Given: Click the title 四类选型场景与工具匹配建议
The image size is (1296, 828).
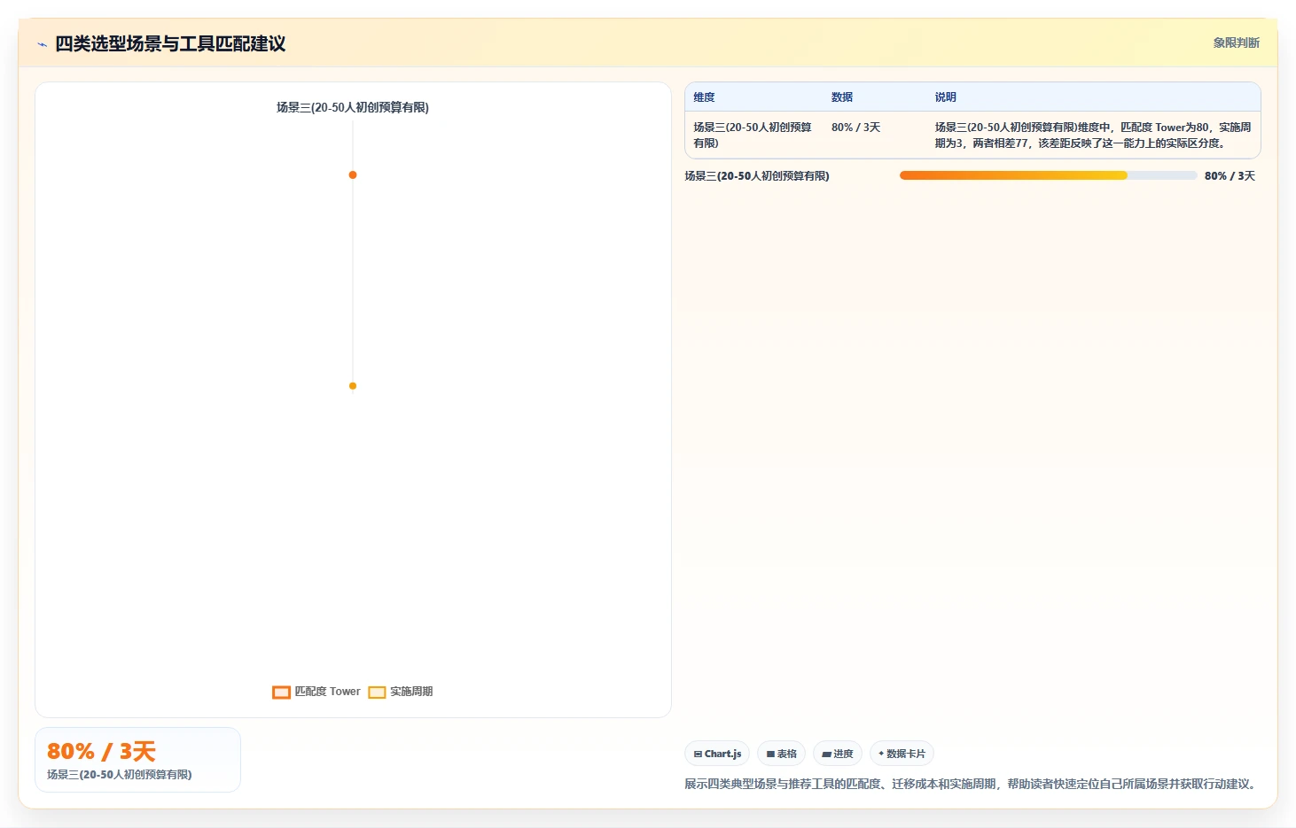Looking at the screenshot, I should click(170, 44).
